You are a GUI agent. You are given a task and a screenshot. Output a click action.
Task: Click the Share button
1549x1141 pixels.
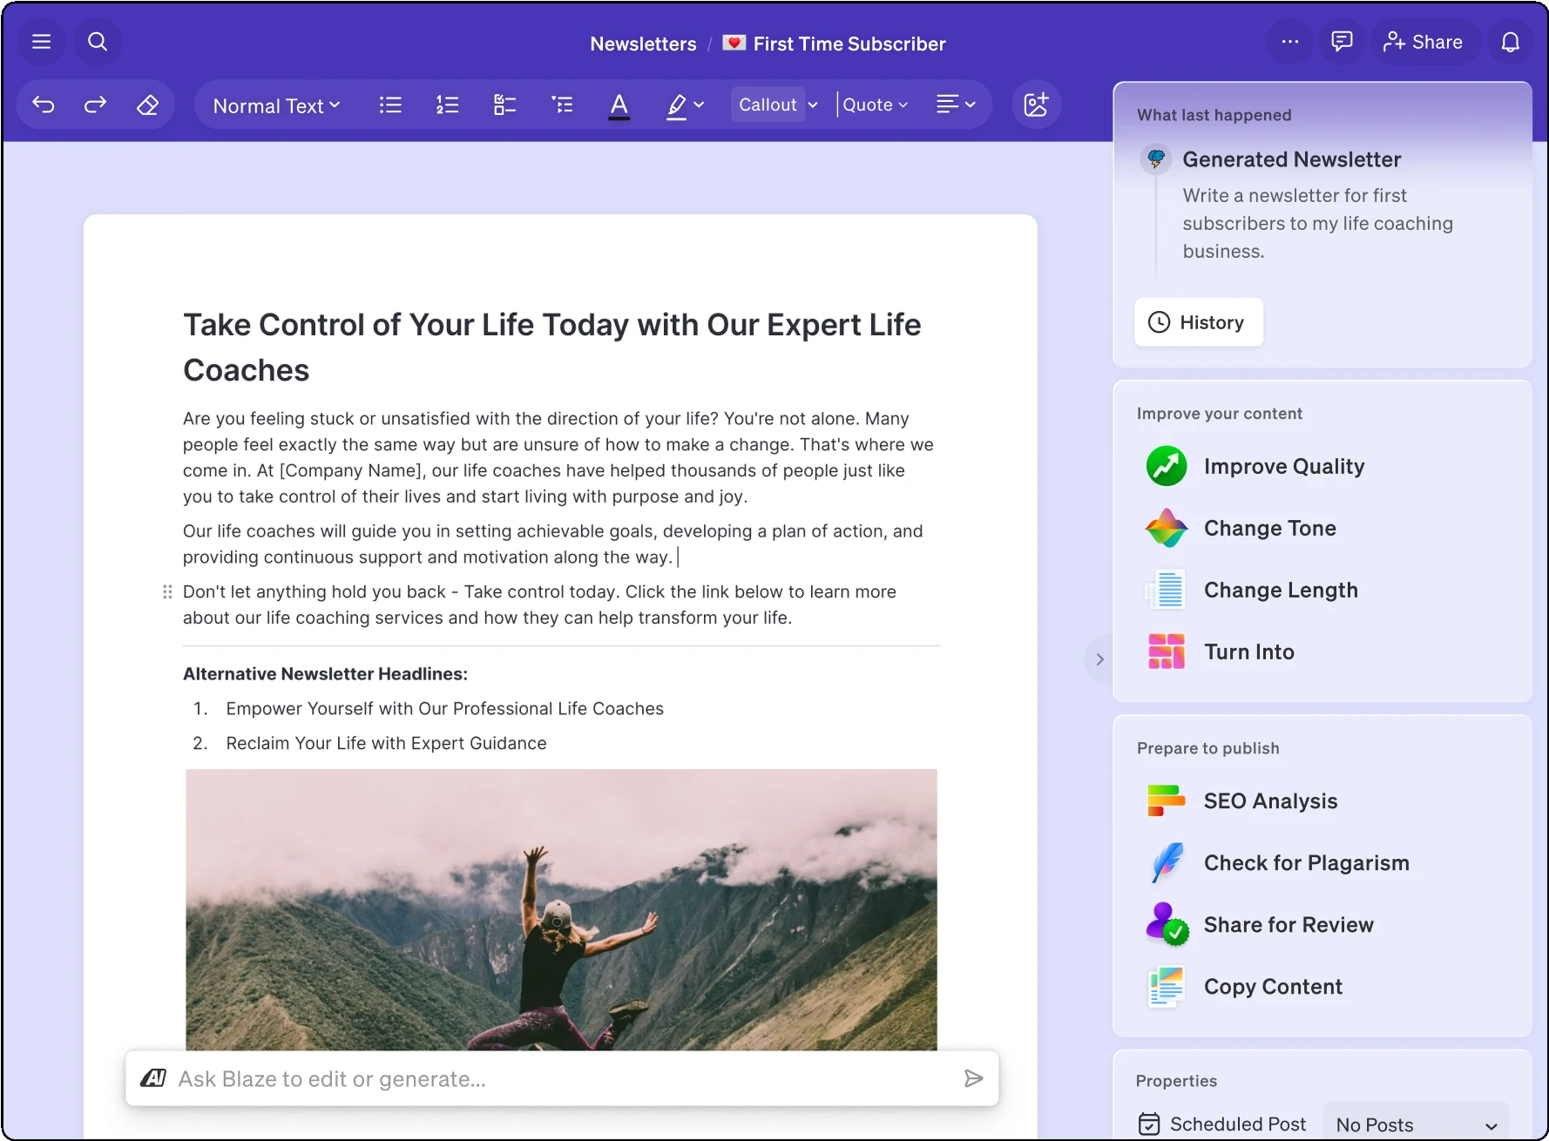[x=1424, y=41]
